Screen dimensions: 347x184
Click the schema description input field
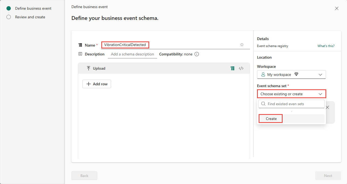[x=132, y=54]
